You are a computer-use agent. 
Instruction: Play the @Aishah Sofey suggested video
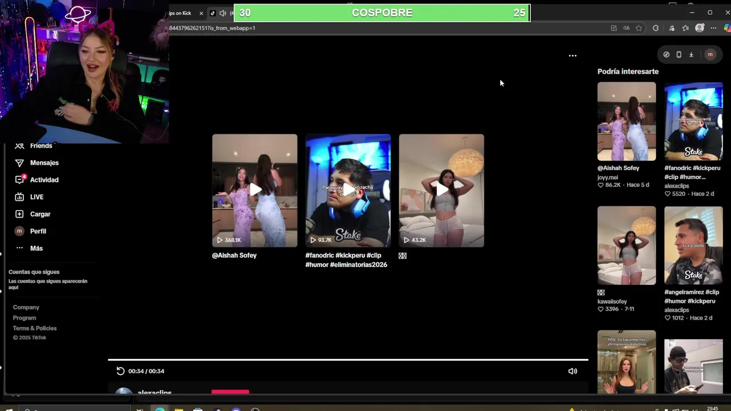pyautogui.click(x=255, y=190)
